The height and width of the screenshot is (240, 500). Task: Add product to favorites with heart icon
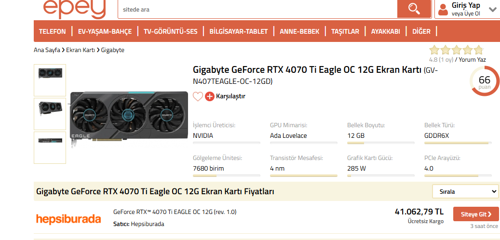(x=198, y=96)
